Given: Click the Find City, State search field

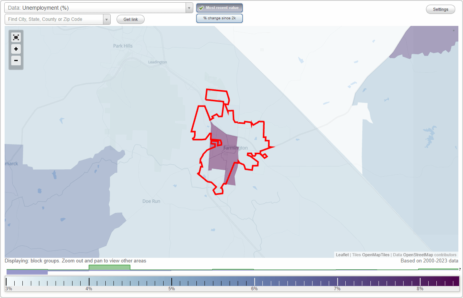Looking at the screenshot, I should (x=54, y=19).
